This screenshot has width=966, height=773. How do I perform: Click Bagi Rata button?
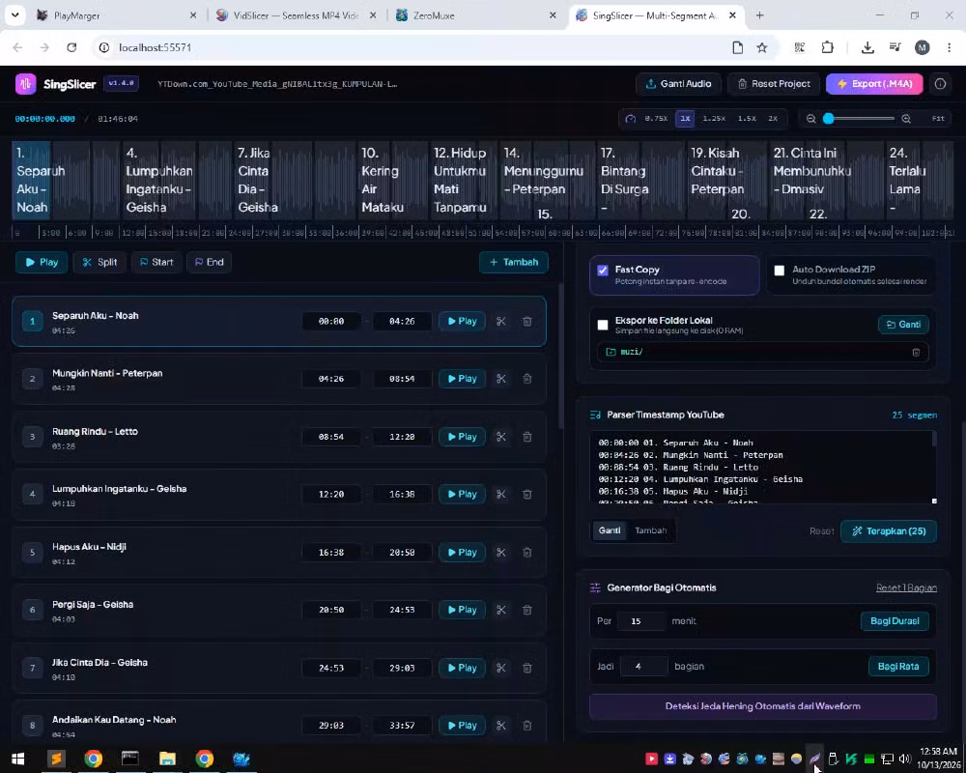tap(898, 667)
